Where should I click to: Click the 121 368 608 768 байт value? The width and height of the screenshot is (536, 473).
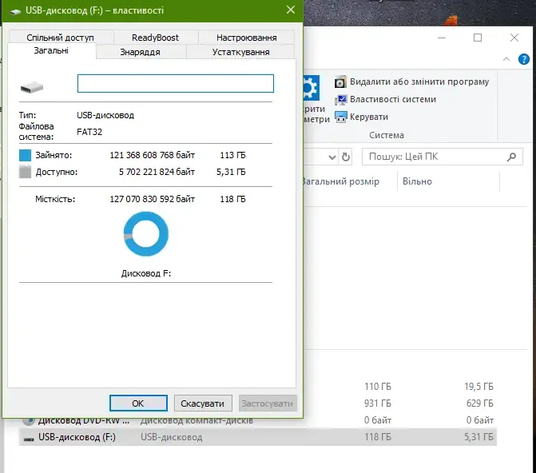(152, 155)
